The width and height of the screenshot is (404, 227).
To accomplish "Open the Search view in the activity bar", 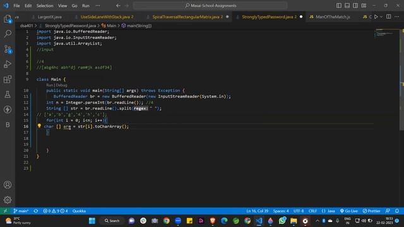I will 8,33.
